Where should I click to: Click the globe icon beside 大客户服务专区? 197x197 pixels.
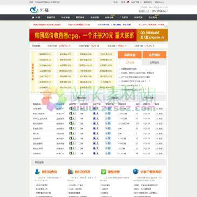[x=136, y=172]
